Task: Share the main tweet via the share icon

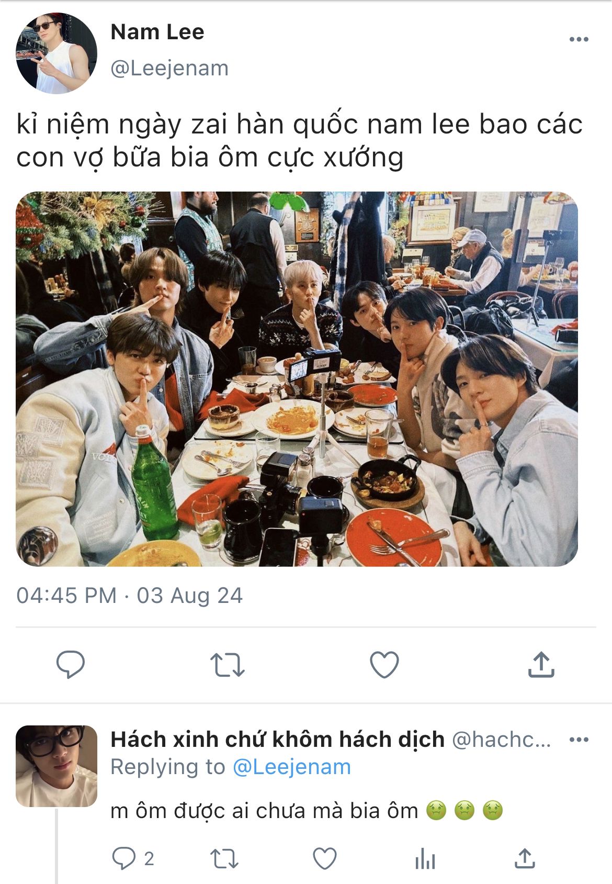Action: pos(541,664)
